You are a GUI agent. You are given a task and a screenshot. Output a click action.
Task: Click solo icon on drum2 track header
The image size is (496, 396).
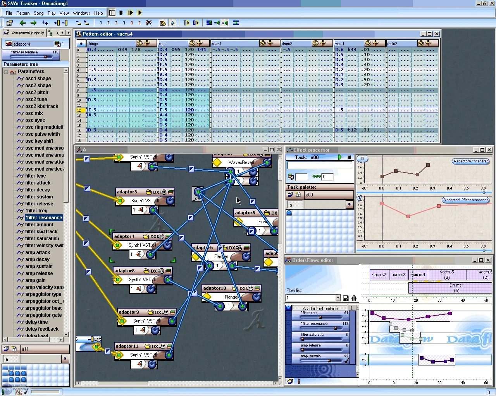click(x=323, y=43)
